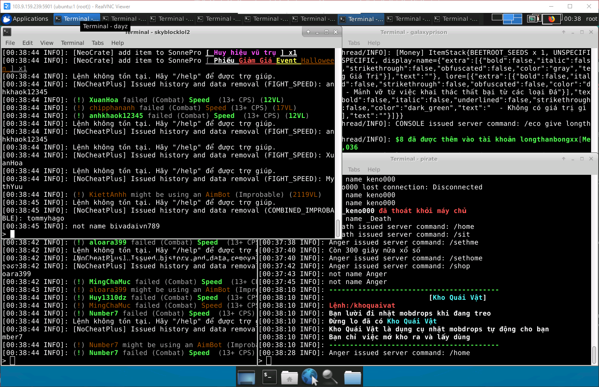The width and height of the screenshot is (599, 387).
Task: Open Help menu in skyblocklol2 terminal
Action: pyautogui.click(x=118, y=43)
